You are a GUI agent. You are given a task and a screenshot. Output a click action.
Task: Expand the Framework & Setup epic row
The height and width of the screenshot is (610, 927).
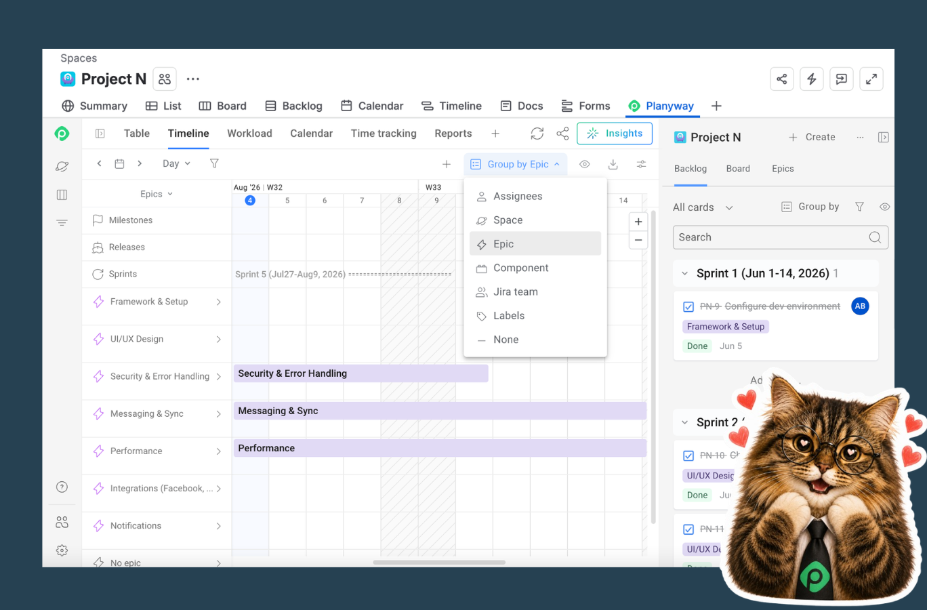pyautogui.click(x=218, y=302)
